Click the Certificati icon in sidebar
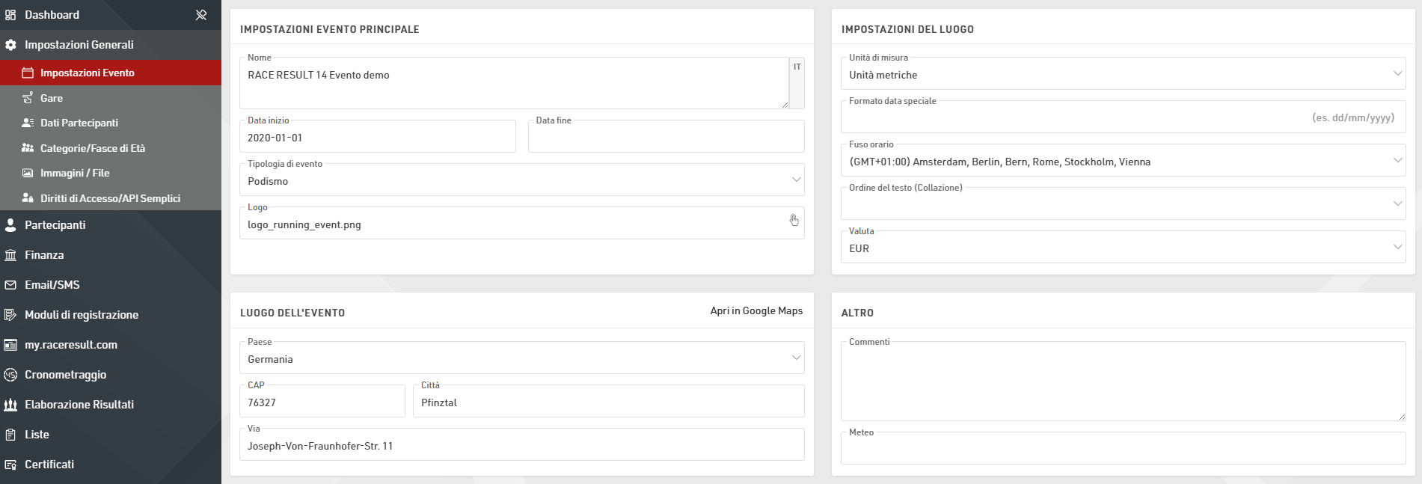This screenshot has width=1422, height=484. tap(10, 465)
